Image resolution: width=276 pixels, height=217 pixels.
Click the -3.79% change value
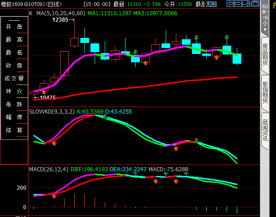click(152, 4)
